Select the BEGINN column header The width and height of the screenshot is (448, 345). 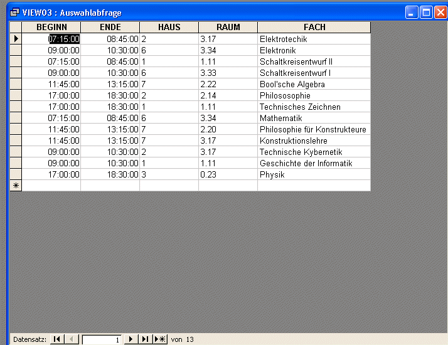[x=51, y=27]
